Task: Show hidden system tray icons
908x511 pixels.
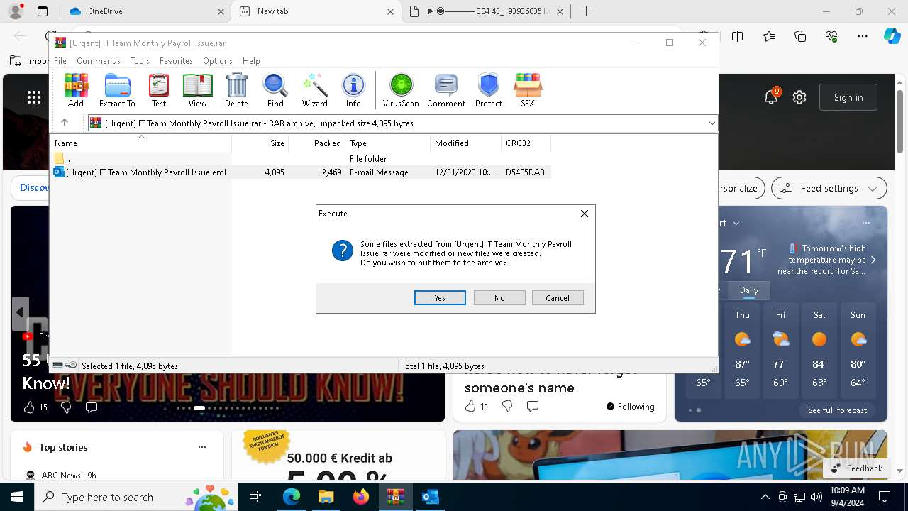Action: click(x=765, y=497)
